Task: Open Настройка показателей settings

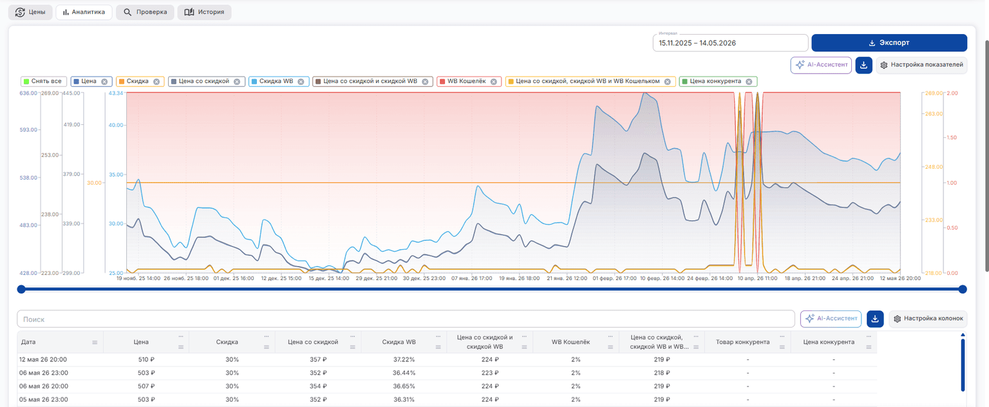Action: tap(921, 65)
